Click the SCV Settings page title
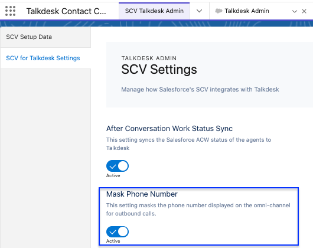 coord(159,70)
